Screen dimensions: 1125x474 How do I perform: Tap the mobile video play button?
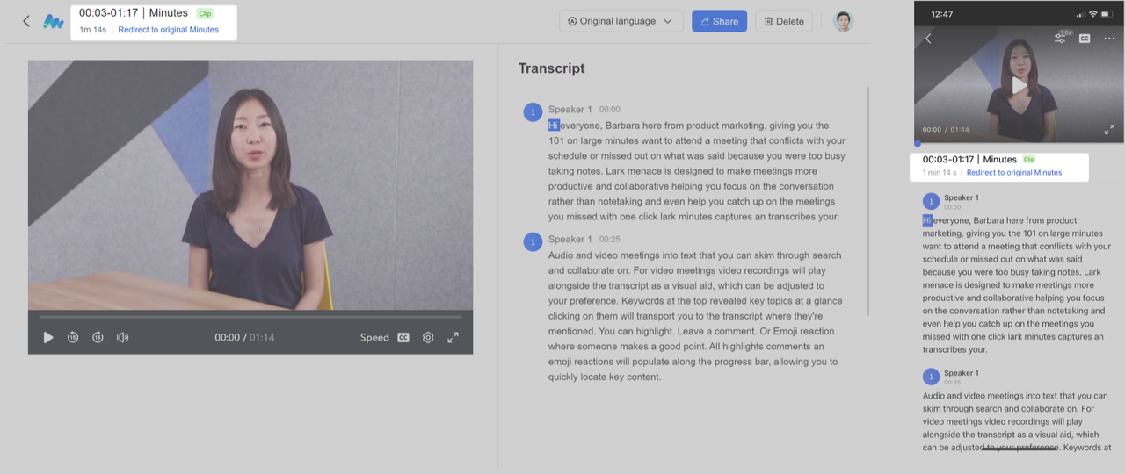(x=1019, y=85)
